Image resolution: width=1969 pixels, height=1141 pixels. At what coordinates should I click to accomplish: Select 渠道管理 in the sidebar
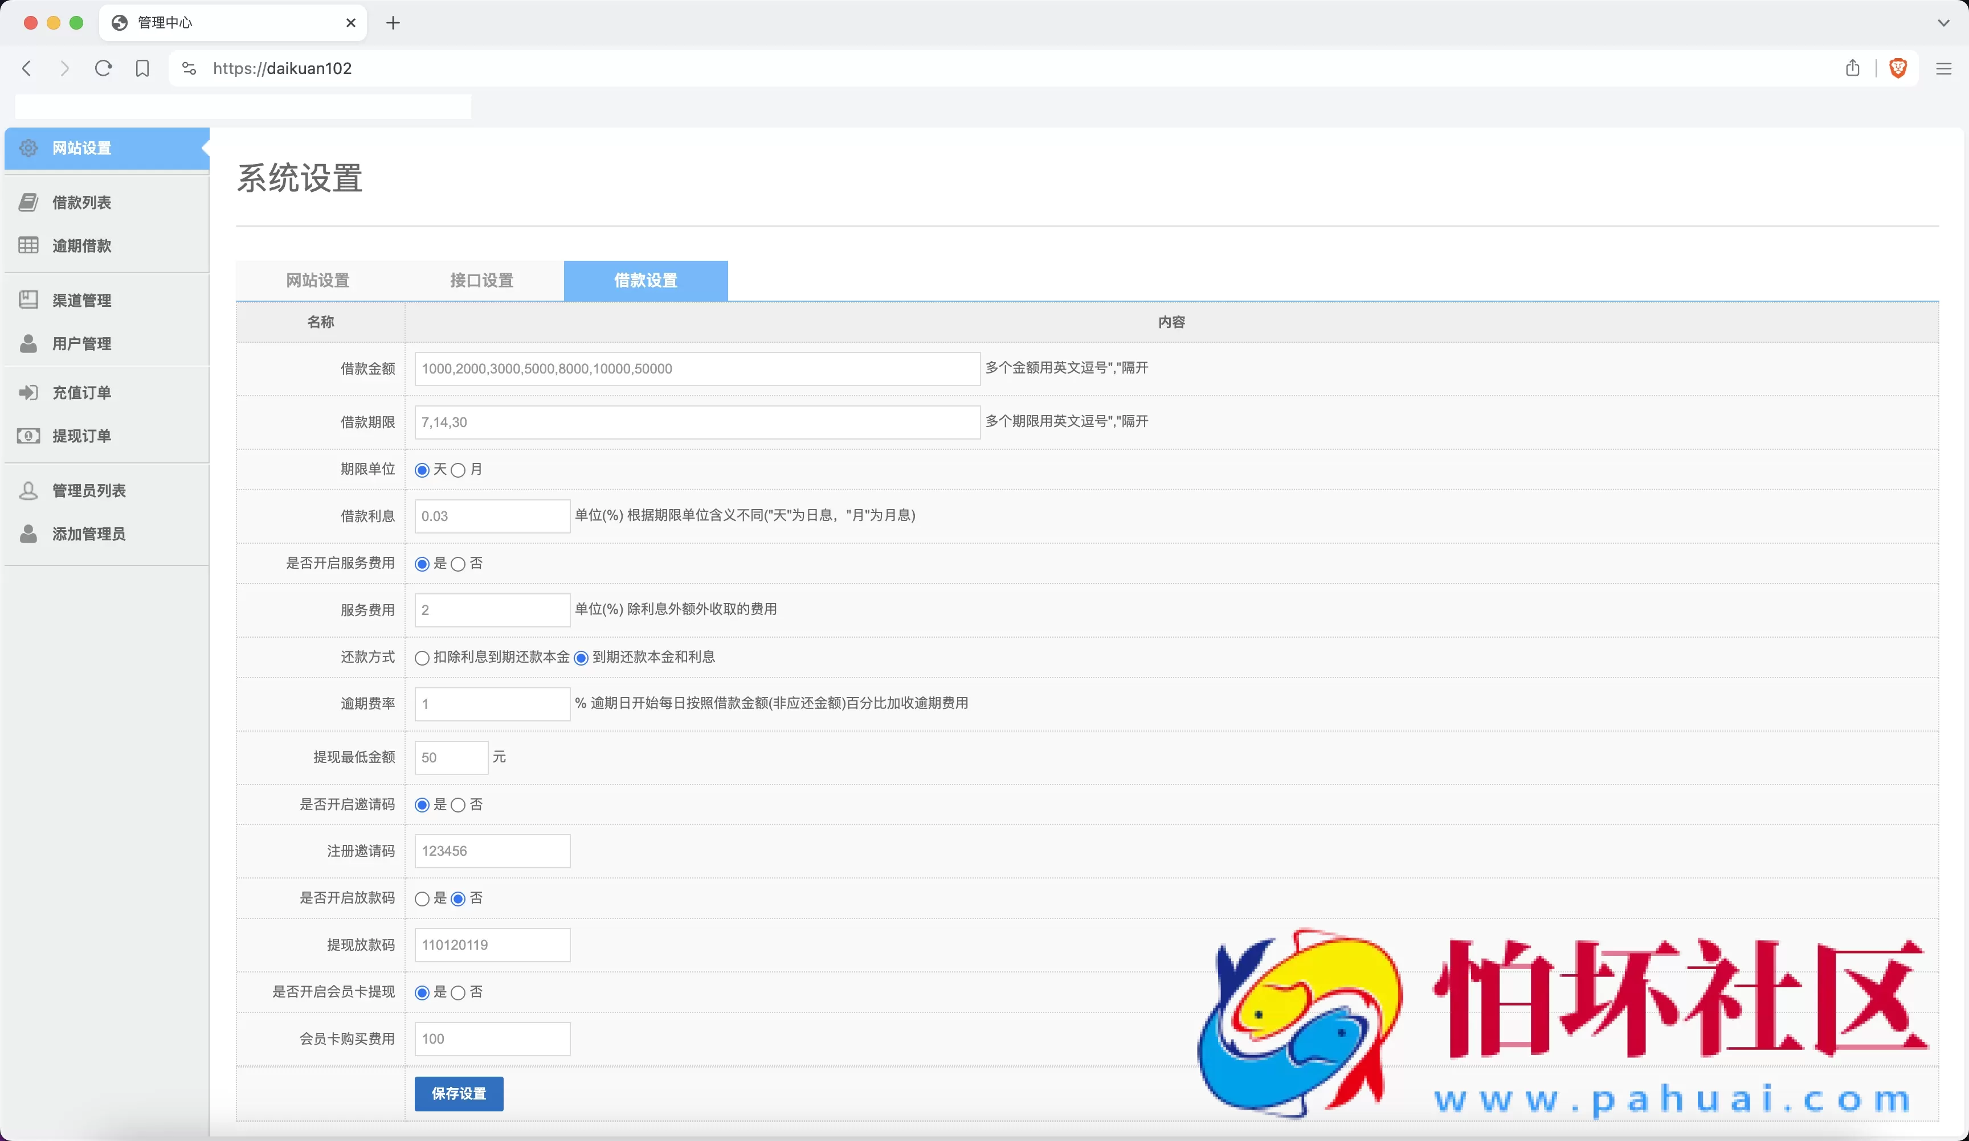click(x=81, y=300)
